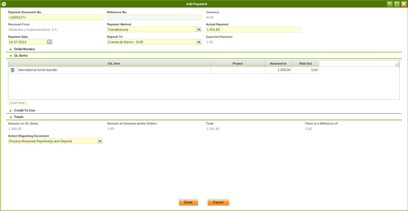Minimize the Add Payment window
Screen dimensions: 408x211
point(390,4)
